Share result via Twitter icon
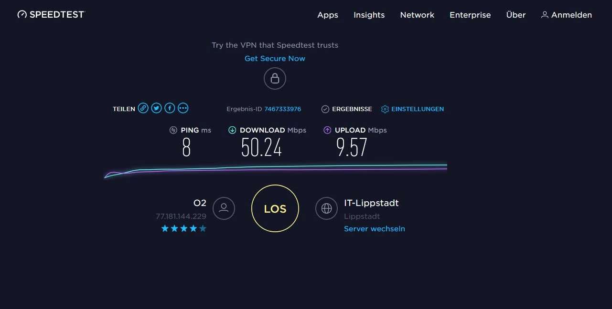The height and width of the screenshot is (309, 612). [156, 108]
